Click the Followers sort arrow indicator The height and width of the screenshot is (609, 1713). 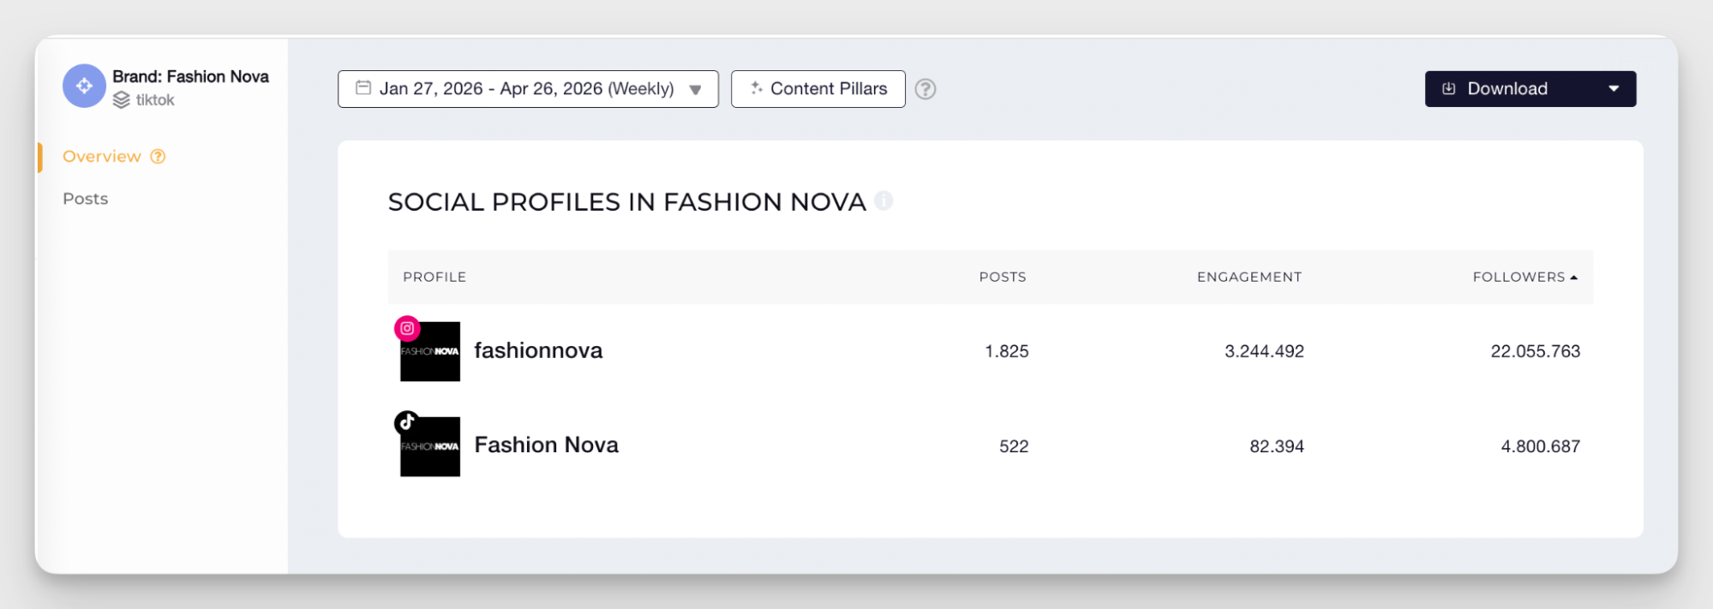1574,278
